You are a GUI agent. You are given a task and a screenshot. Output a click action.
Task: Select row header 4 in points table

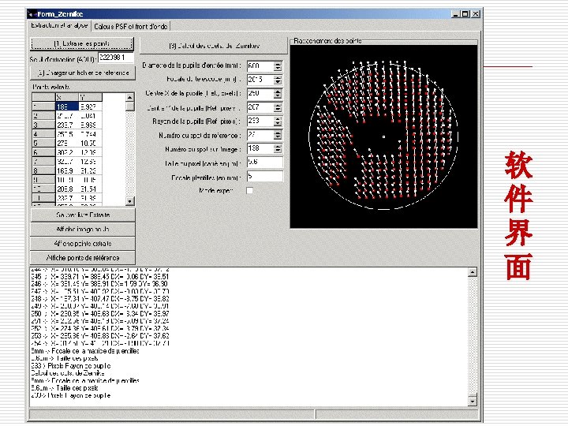click(x=43, y=134)
